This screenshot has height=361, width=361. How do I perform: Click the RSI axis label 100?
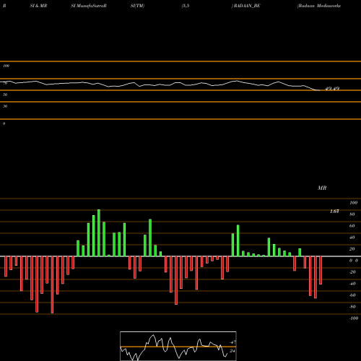point(6,66)
